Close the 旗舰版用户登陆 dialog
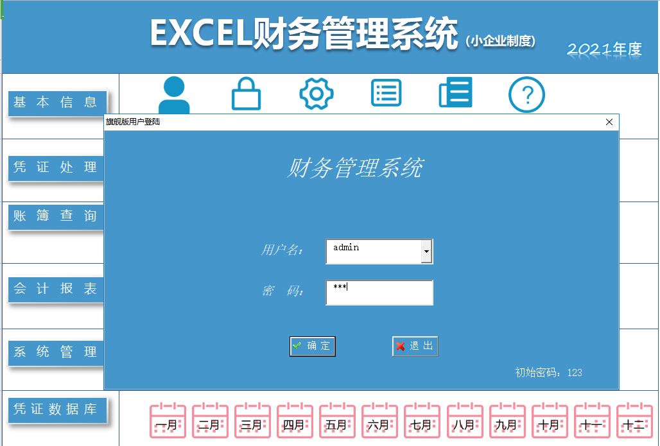The image size is (660, 446). [609, 122]
